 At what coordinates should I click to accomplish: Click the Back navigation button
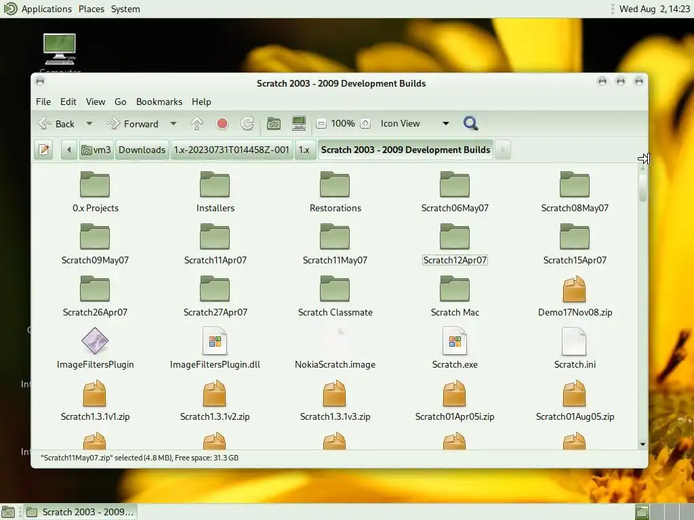[57, 124]
